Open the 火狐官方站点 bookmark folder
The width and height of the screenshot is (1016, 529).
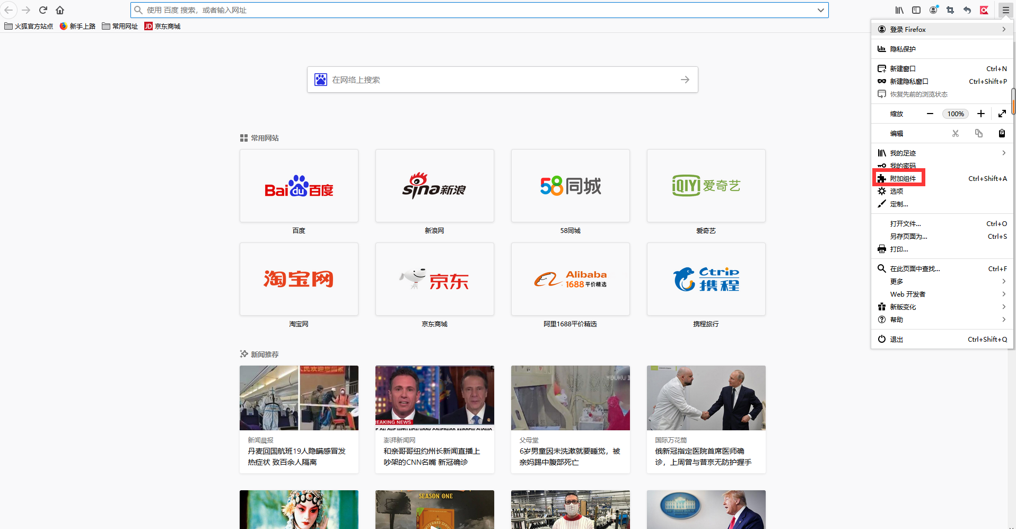[x=29, y=26]
